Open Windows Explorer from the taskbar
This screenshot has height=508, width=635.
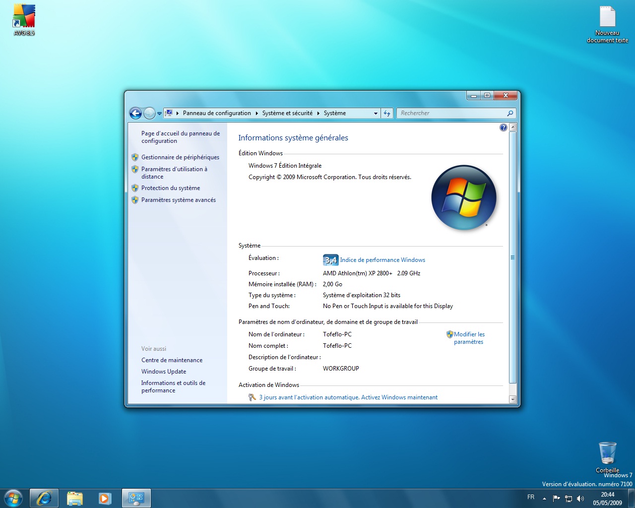[x=75, y=498]
